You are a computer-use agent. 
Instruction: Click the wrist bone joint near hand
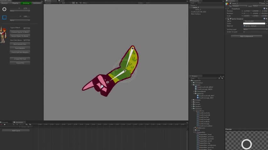[x=108, y=82]
